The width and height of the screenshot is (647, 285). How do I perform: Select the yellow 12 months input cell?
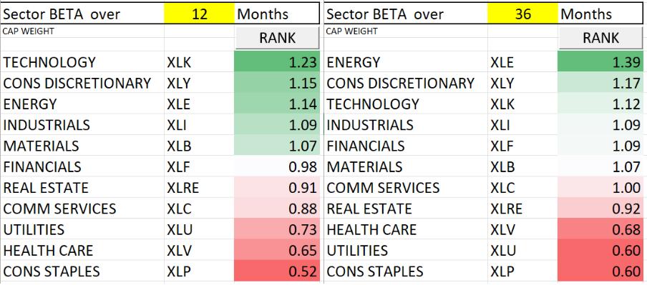[x=199, y=14]
